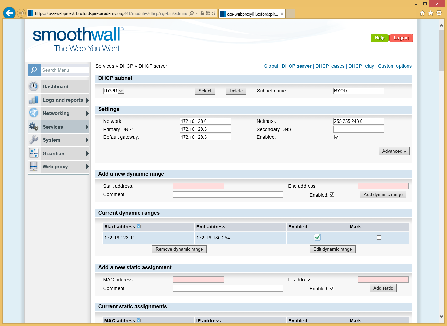447x326 pixels.
Task: Toggle Enabled tick for range 172.16.128.11
Action: pyautogui.click(x=317, y=237)
